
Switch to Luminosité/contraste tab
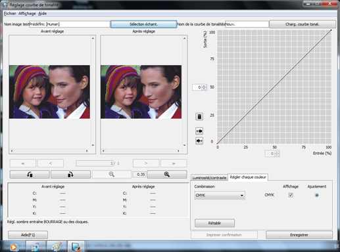click(209, 178)
